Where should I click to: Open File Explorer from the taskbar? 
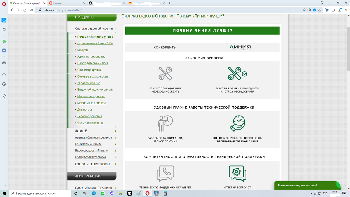pyautogui.click(x=120, y=193)
